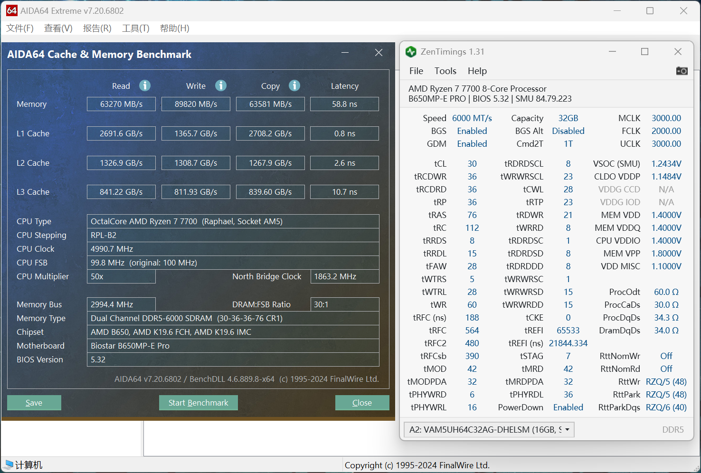Click the AIDA64 title bar icon
This screenshot has height=473, width=701.
point(12,10)
